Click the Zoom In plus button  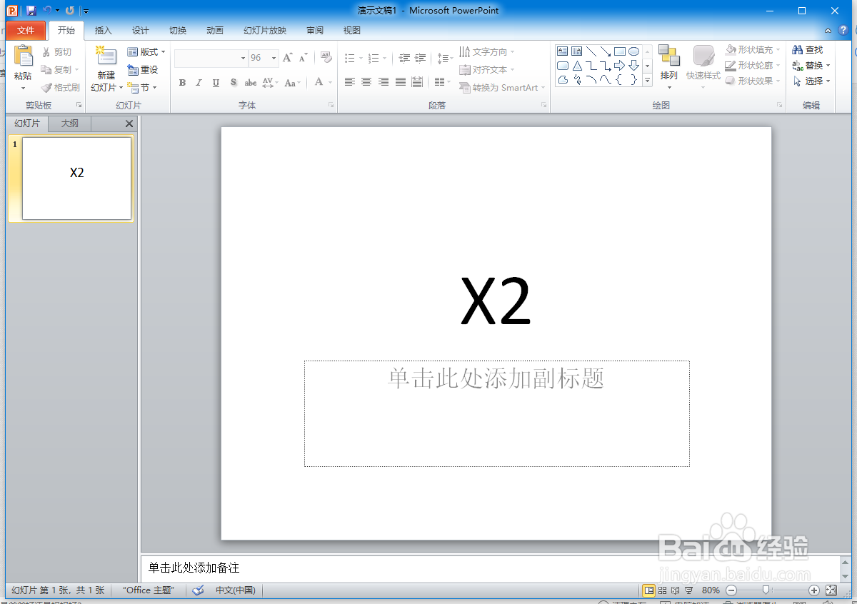pos(814,590)
